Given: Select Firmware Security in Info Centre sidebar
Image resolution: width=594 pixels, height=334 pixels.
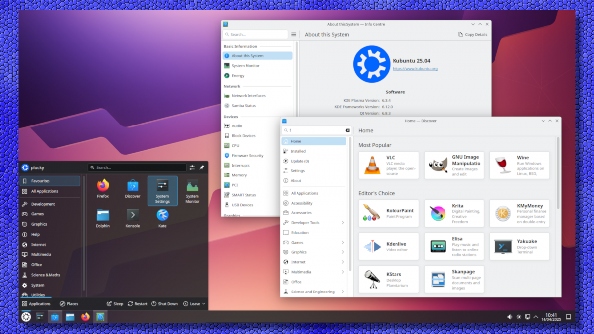Looking at the screenshot, I should point(247,156).
